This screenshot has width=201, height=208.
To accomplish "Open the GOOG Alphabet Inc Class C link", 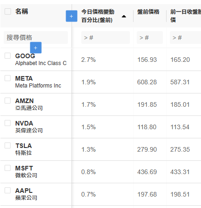I will [41, 60].
